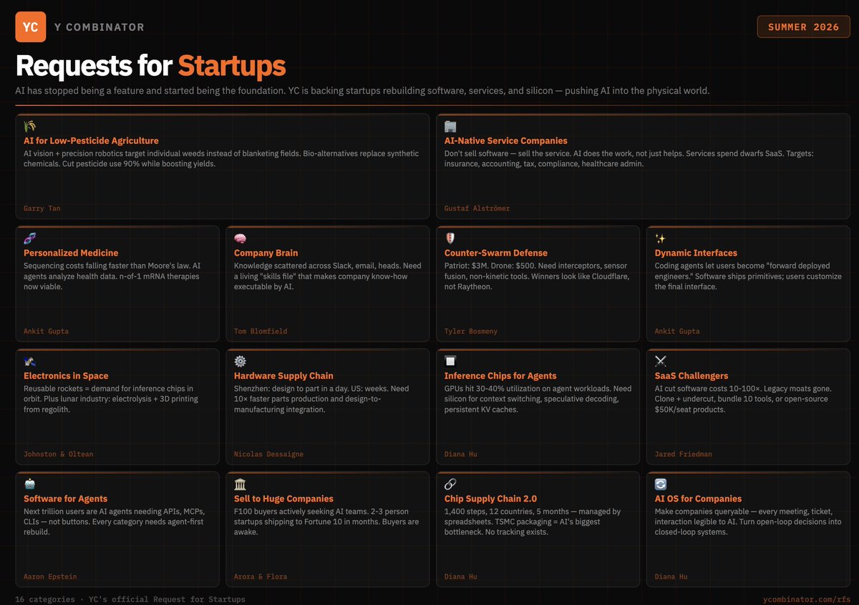
Task: Select the Software for Agents title
Action: (x=65, y=499)
